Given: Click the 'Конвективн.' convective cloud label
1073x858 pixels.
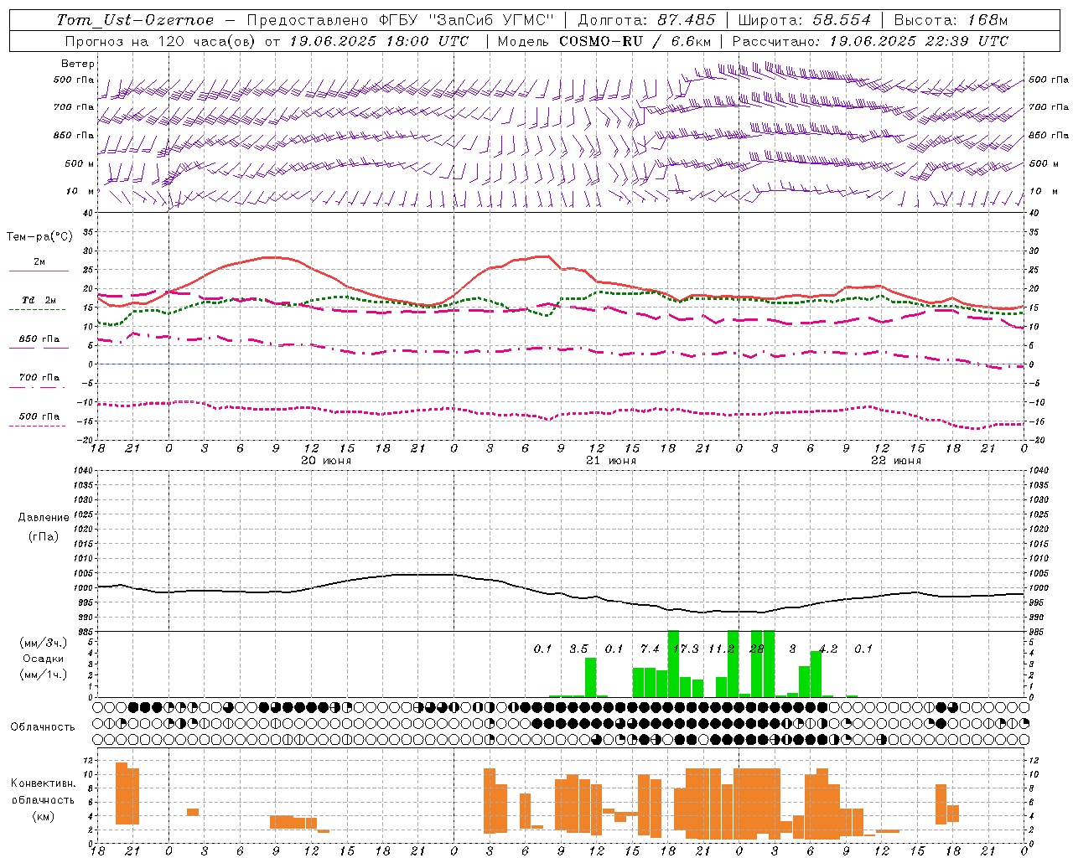Looking at the screenshot, I should [x=44, y=783].
